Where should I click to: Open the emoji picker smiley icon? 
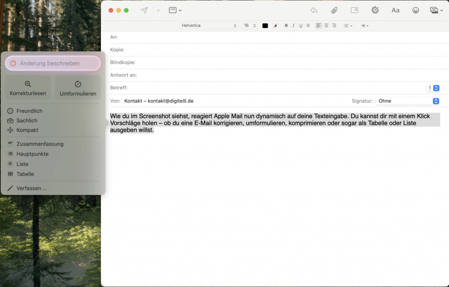point(416,10)
